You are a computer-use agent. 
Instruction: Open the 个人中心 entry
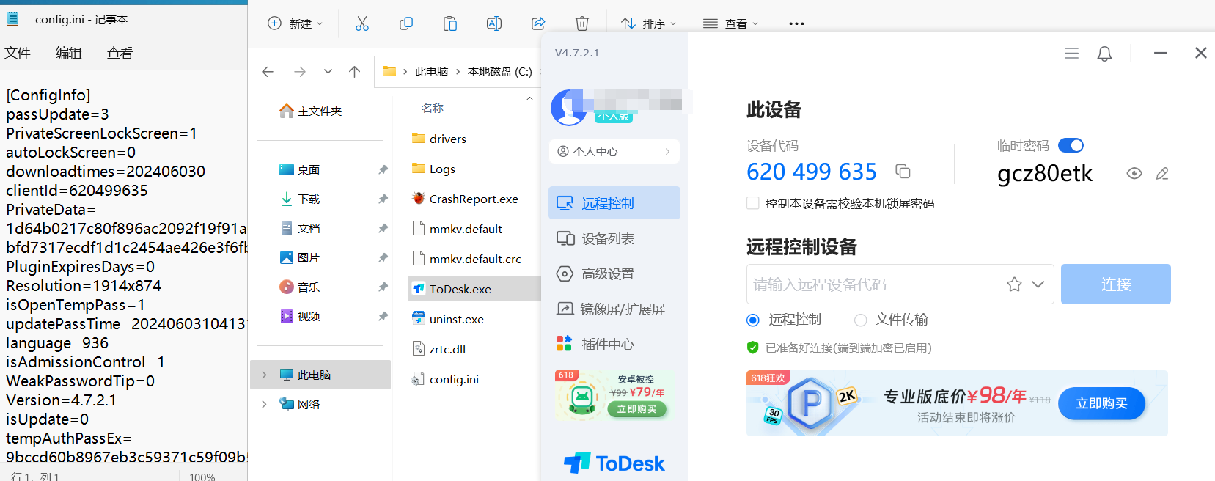[x=614, y=151]
